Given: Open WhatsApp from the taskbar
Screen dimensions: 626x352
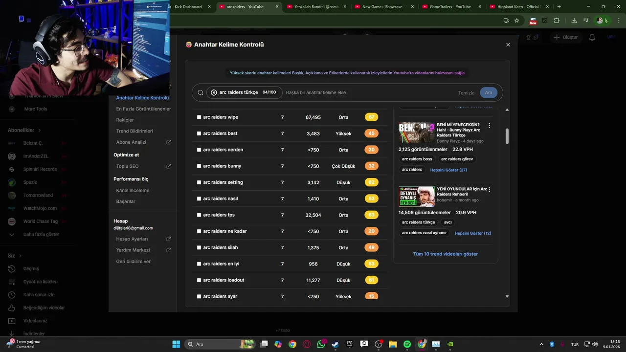Looking at the screenshot, I should point(321,344).
